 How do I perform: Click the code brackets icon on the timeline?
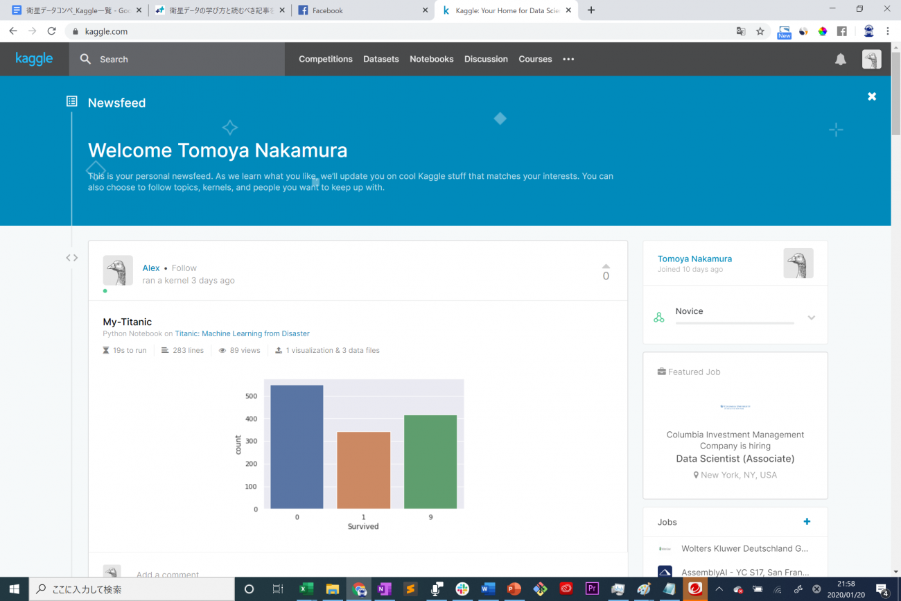click(x=72, y=258)
